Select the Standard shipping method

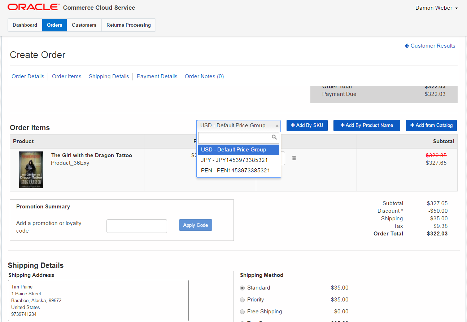pyautogui.click(x=243, y=288)
